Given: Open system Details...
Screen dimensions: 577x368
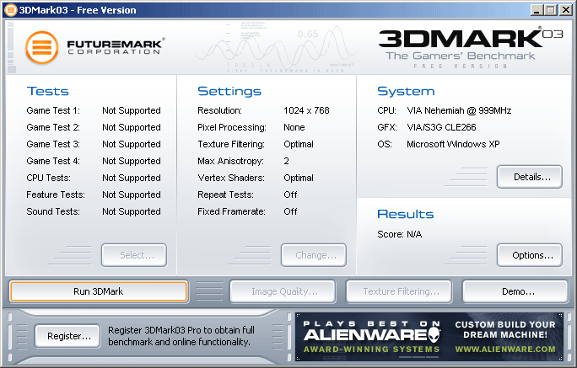Looking at the screenshot, I should (x=530, y=177).
